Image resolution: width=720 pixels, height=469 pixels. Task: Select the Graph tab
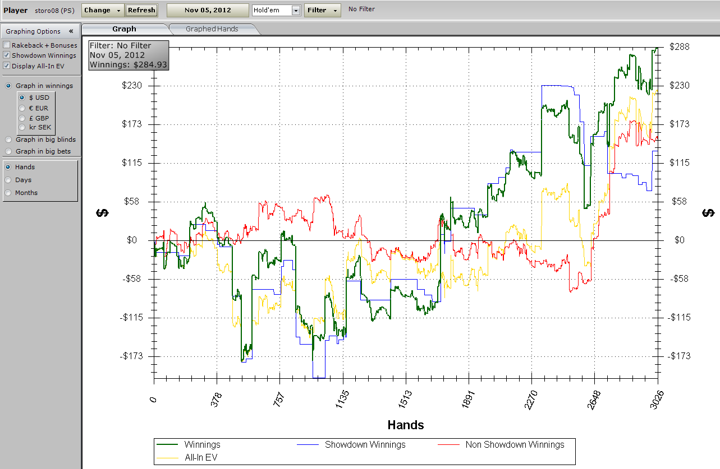click(x=124, y=29)
